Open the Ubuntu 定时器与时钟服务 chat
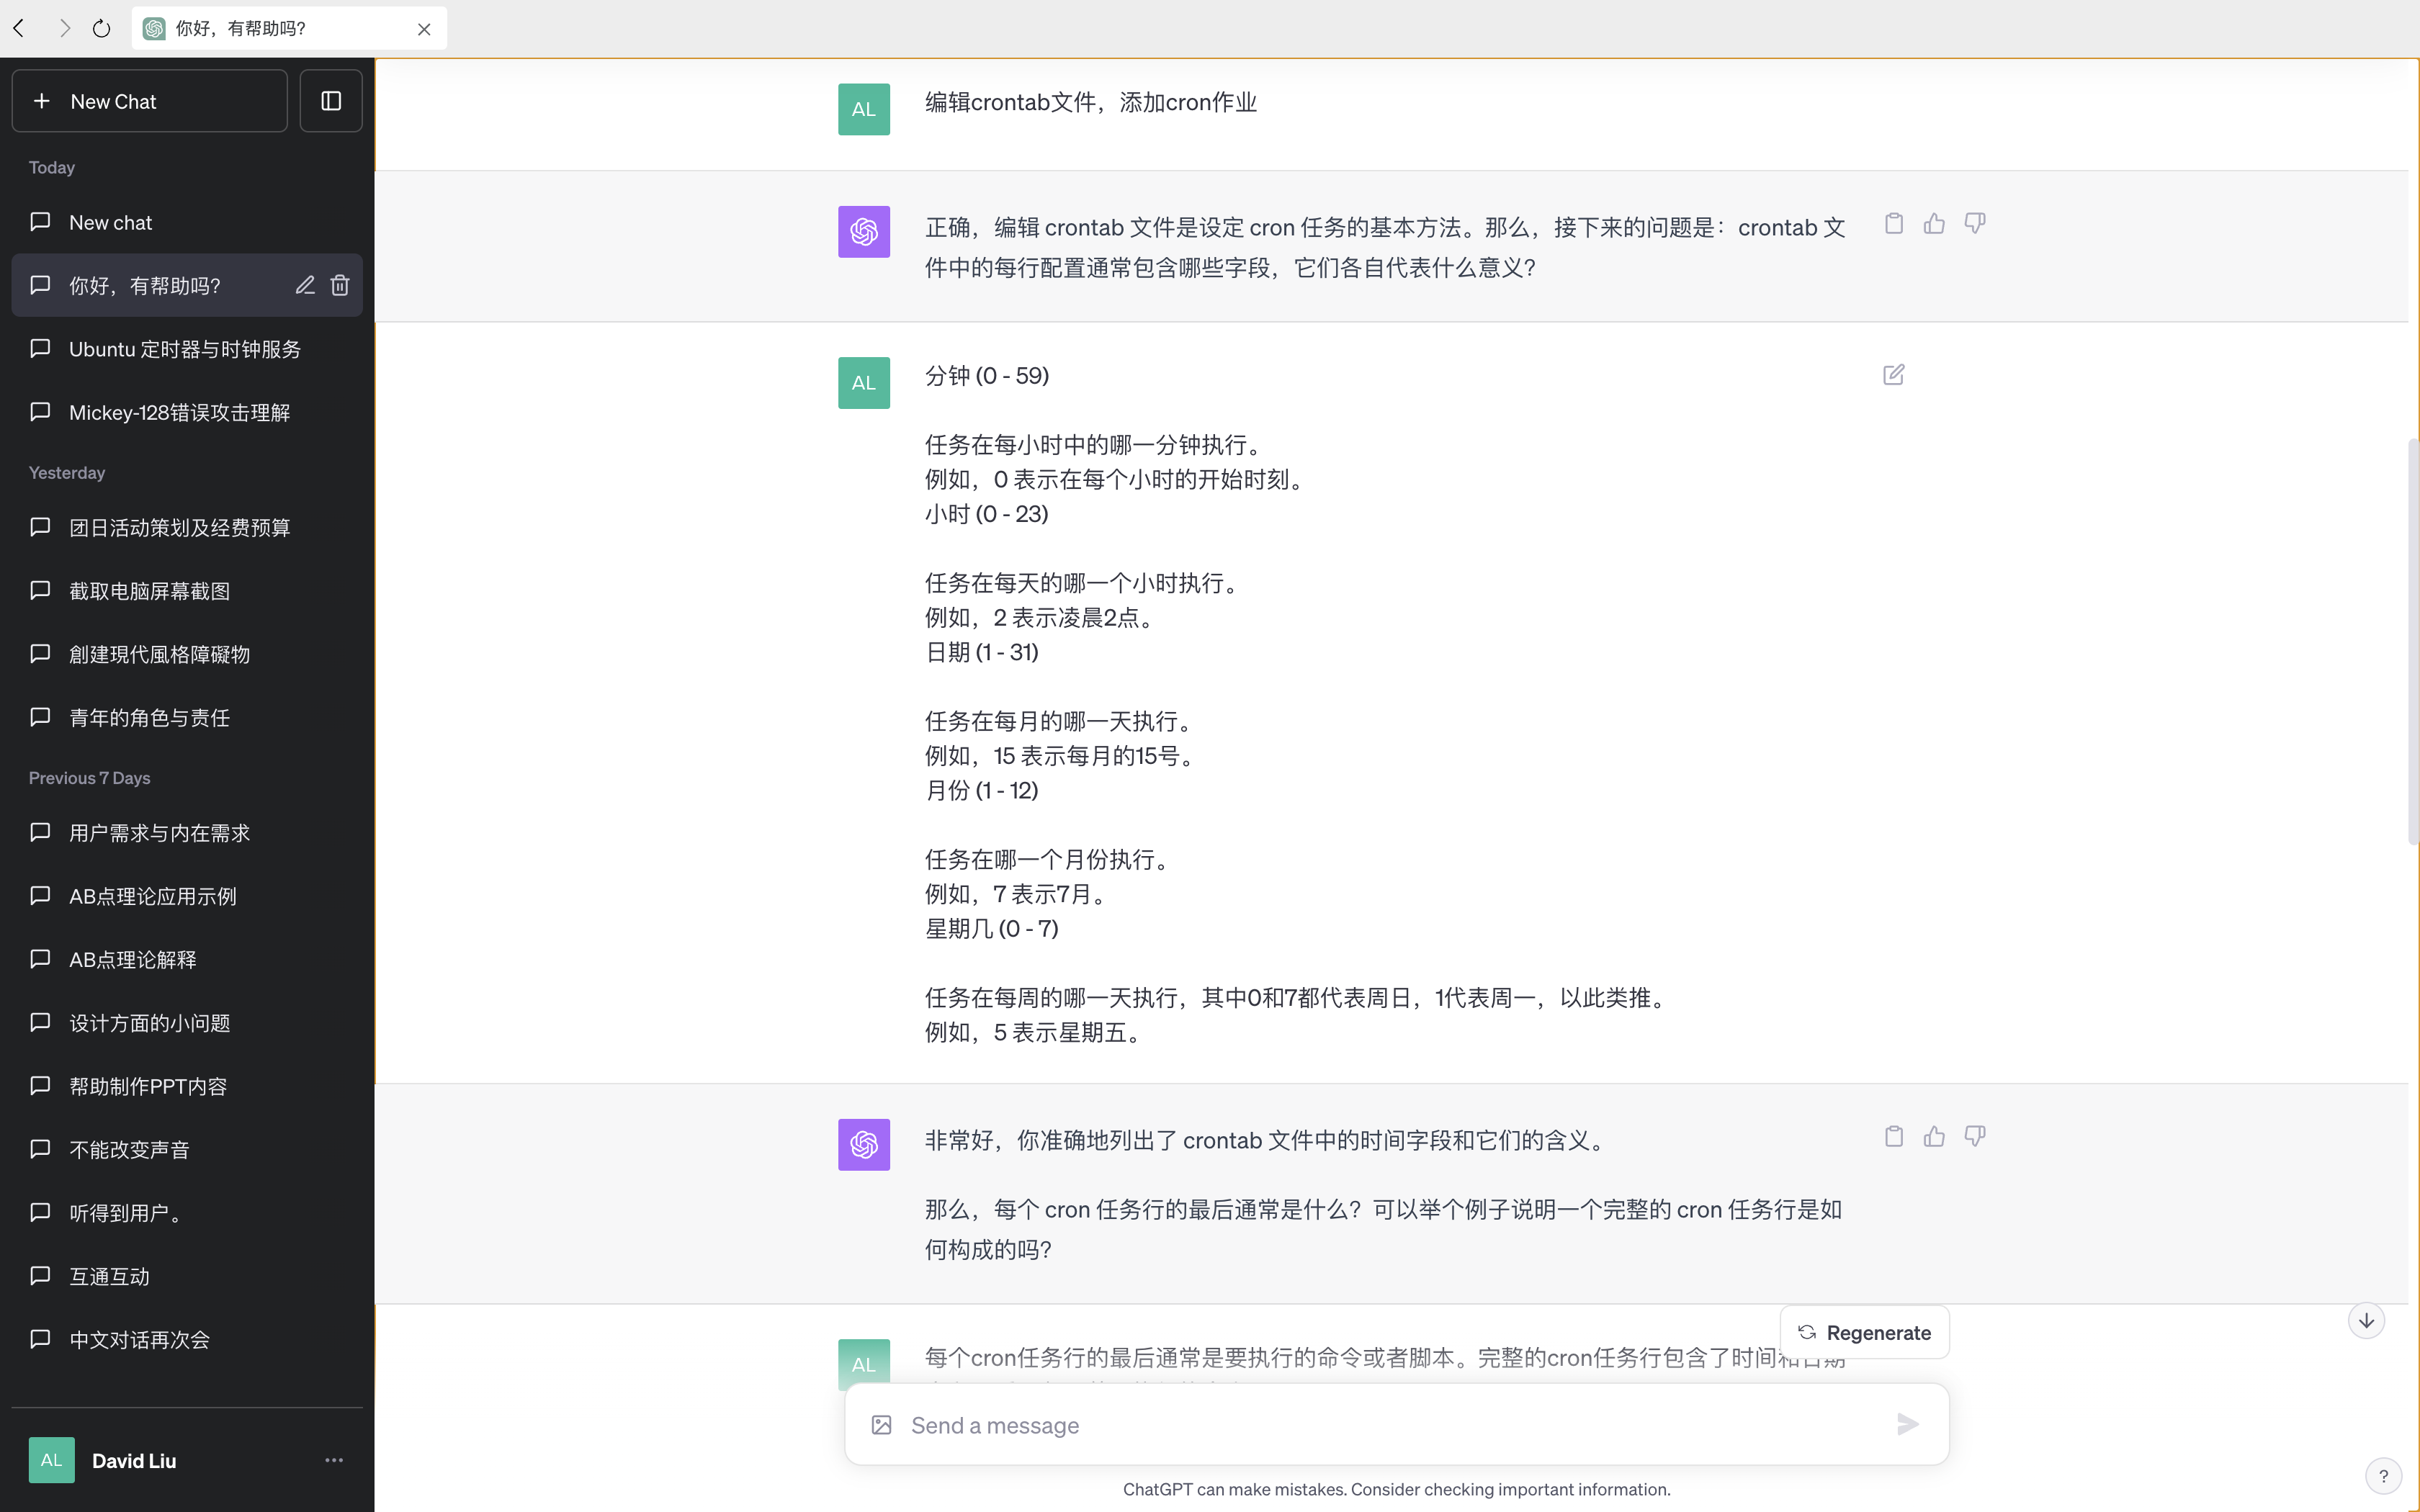The image size is (2420, 1512). point(185,349)
